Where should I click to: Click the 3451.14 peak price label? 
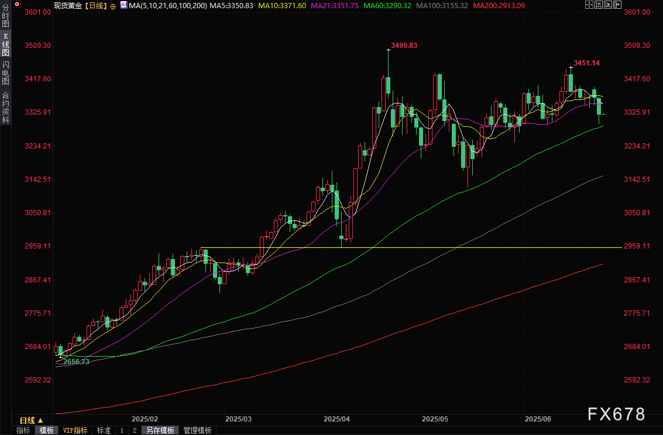[586, 63]
